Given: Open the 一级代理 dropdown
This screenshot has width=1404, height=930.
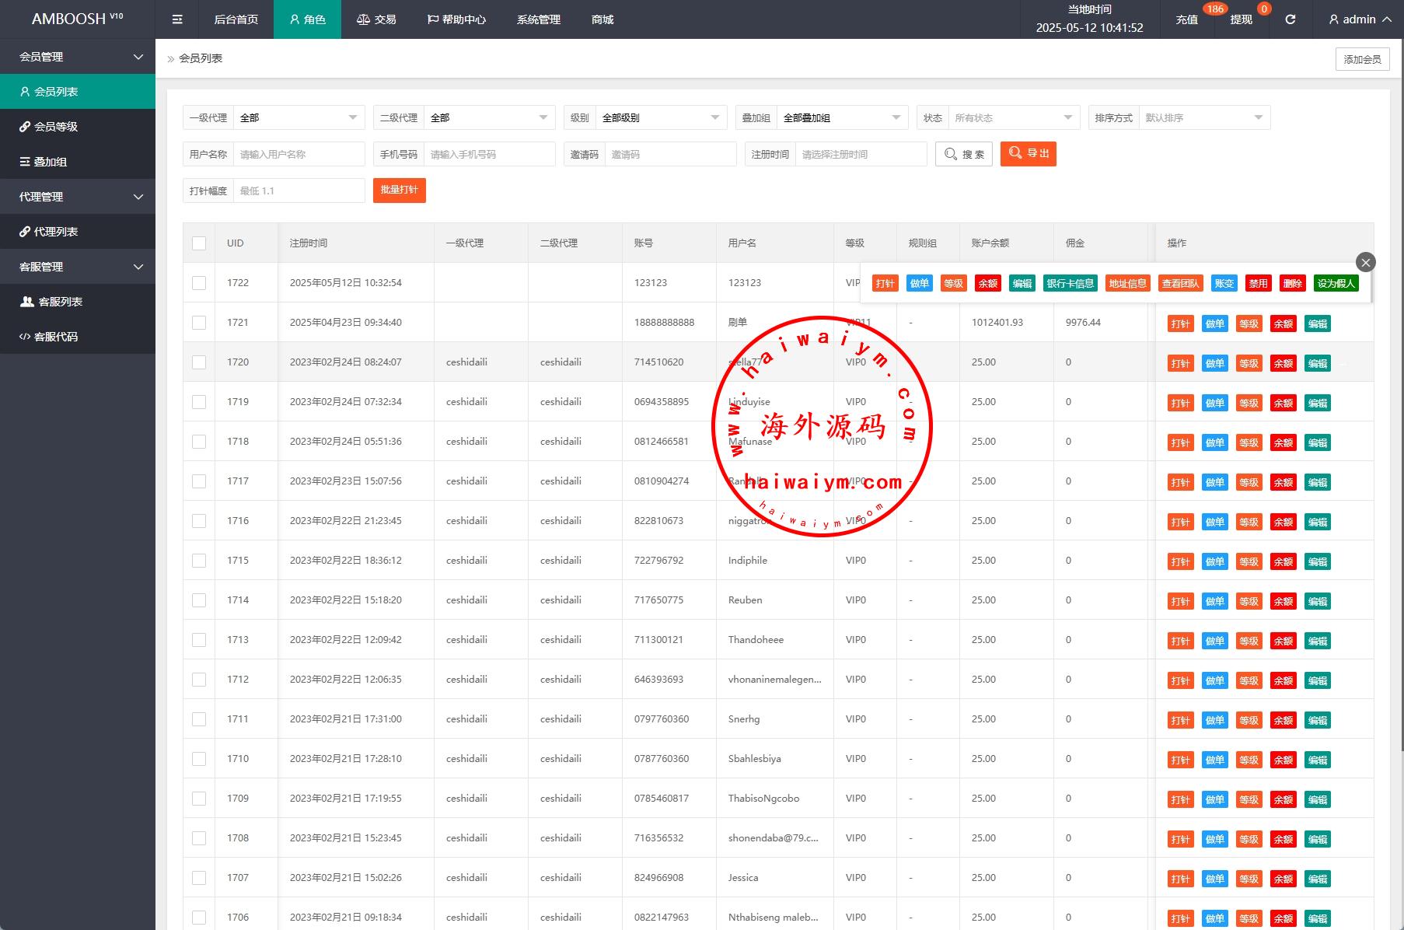Looking at the screenshot, I should click(299, 118).
